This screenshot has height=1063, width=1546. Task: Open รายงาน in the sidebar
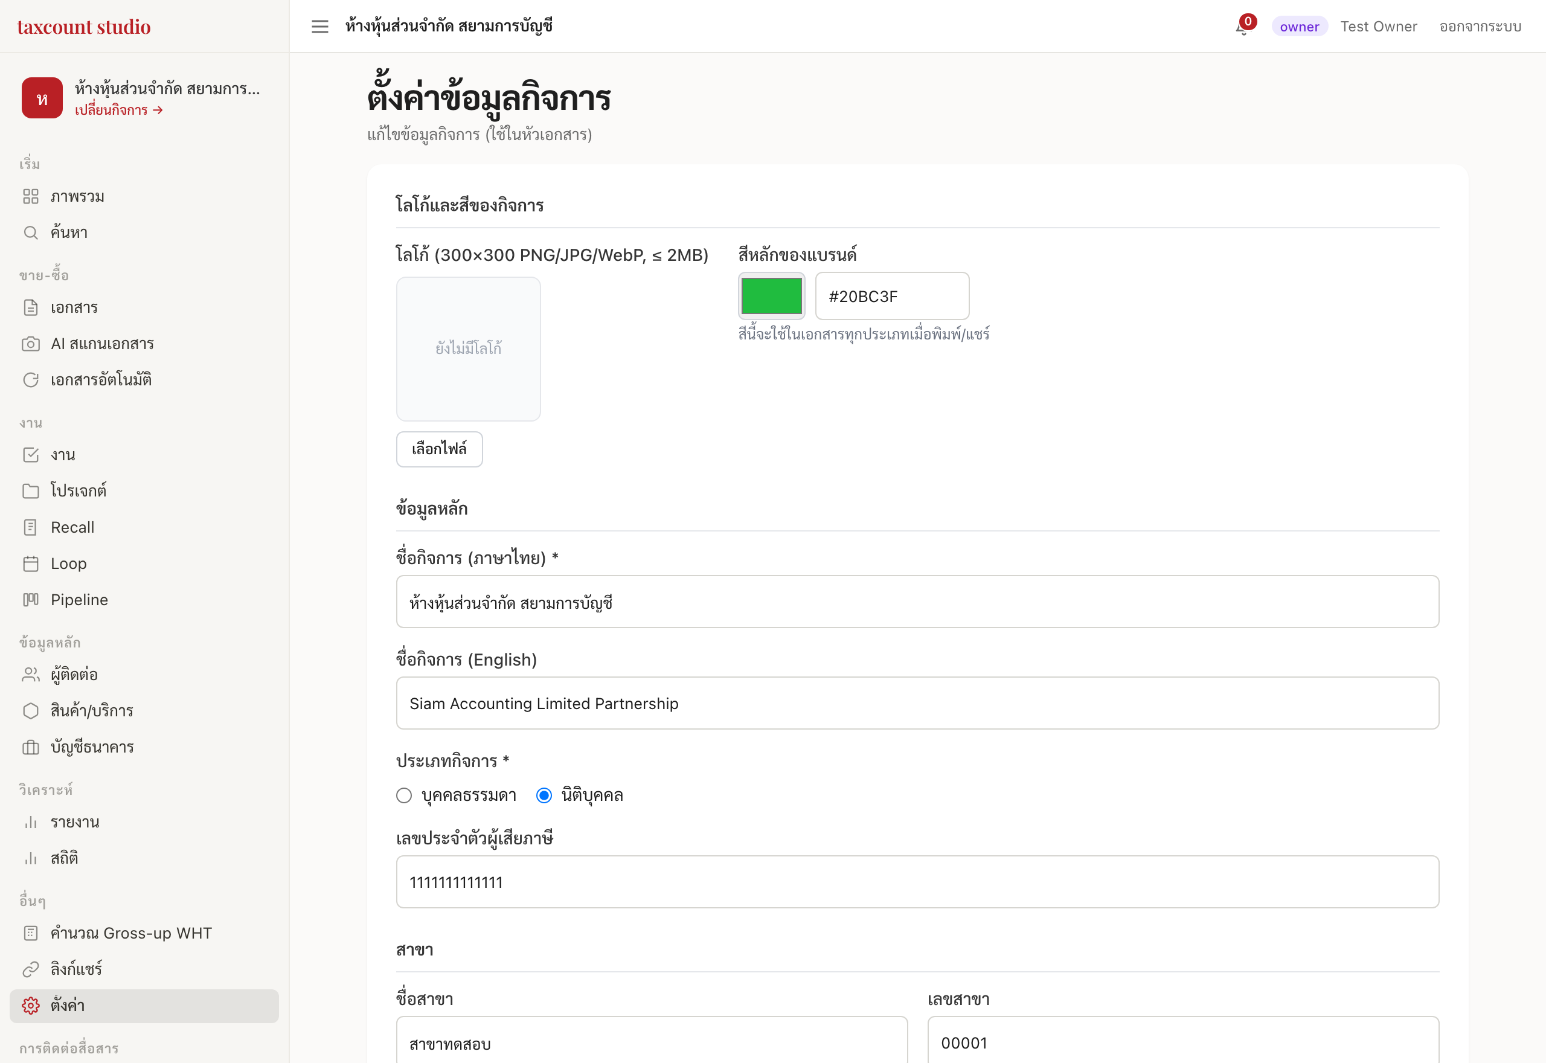pos(144,823)
